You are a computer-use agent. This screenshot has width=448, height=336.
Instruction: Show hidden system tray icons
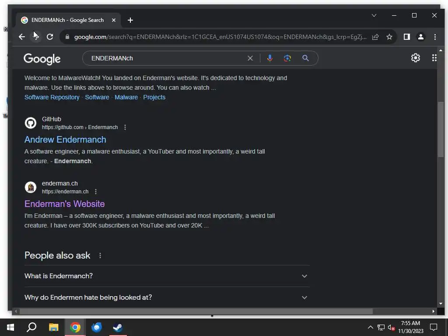tap(370, 327)
